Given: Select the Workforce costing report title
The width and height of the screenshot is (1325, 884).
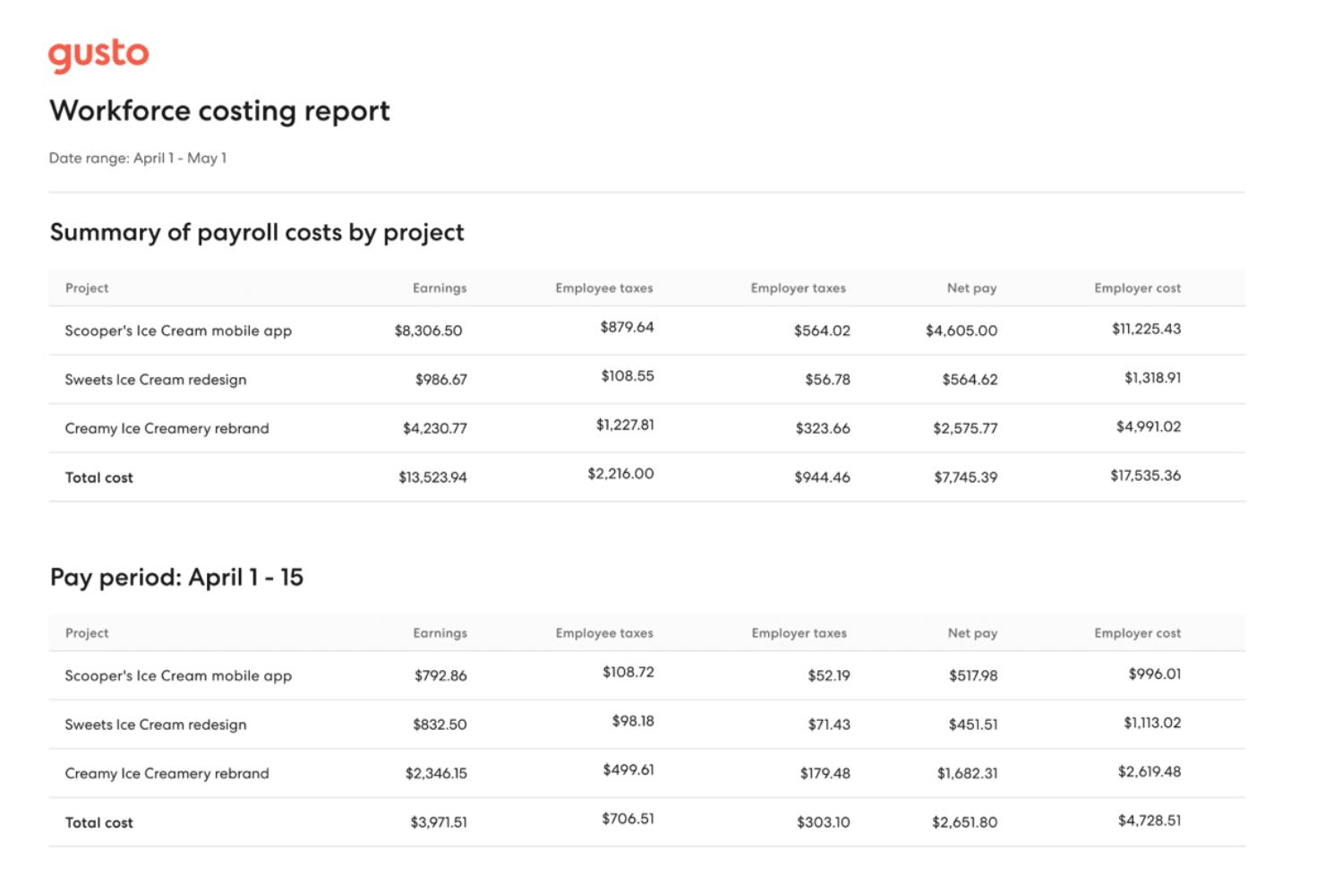Looking at the screenshot, I should tap(219, 110).
